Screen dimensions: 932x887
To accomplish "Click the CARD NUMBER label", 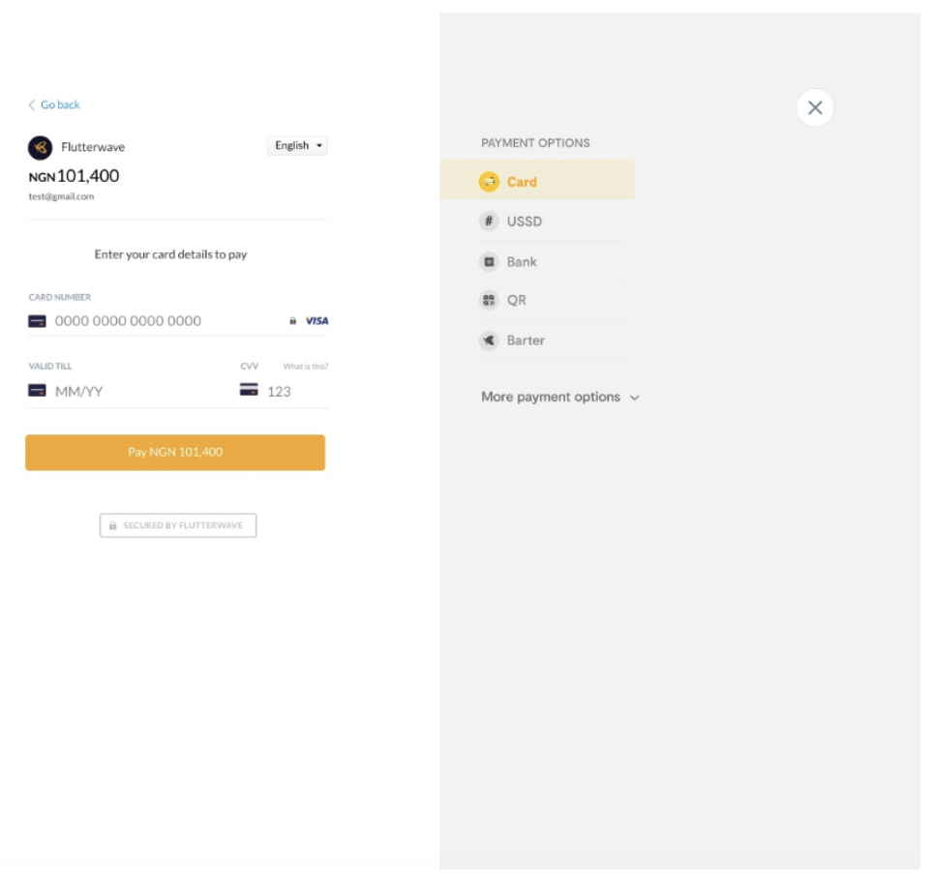I will [x=60, y=297].
